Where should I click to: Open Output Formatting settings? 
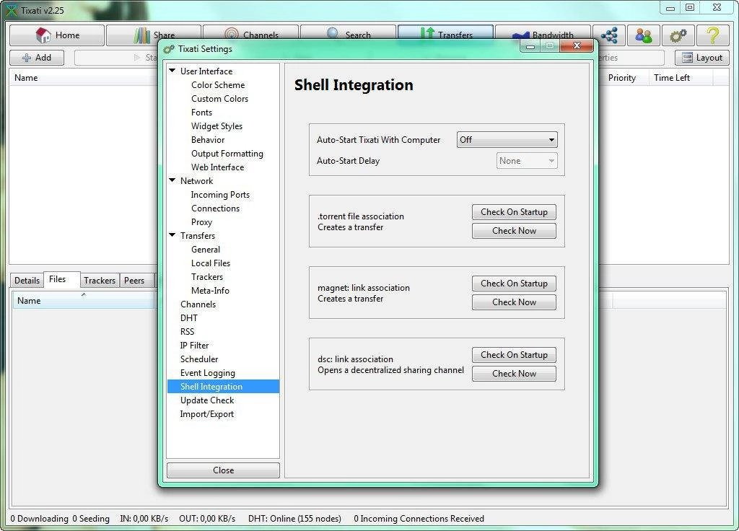coord(227,153)
